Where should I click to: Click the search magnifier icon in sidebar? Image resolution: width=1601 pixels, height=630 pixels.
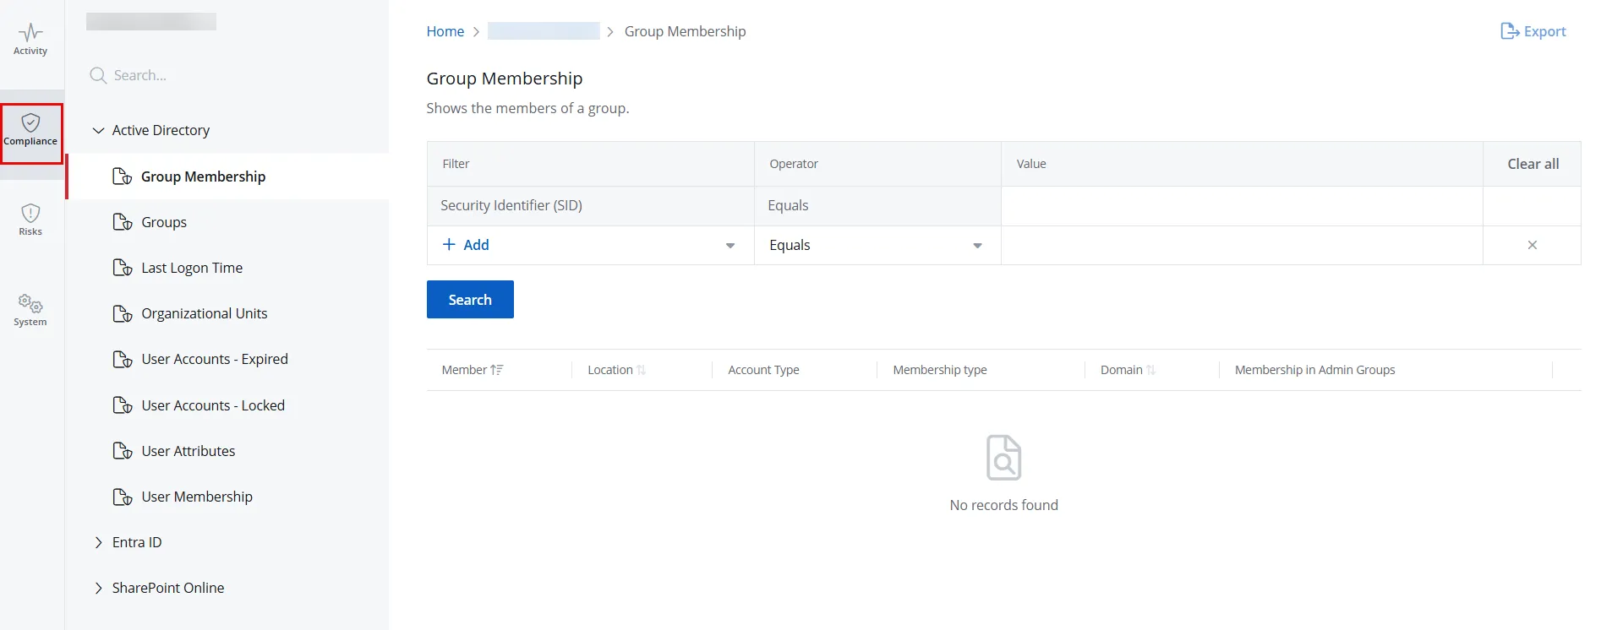98,75
